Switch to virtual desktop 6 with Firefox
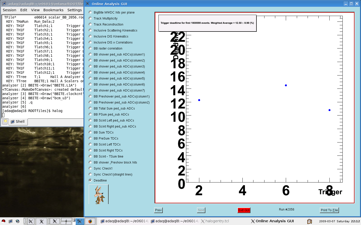This screenshot has width=361, height=225. (90, 221)
